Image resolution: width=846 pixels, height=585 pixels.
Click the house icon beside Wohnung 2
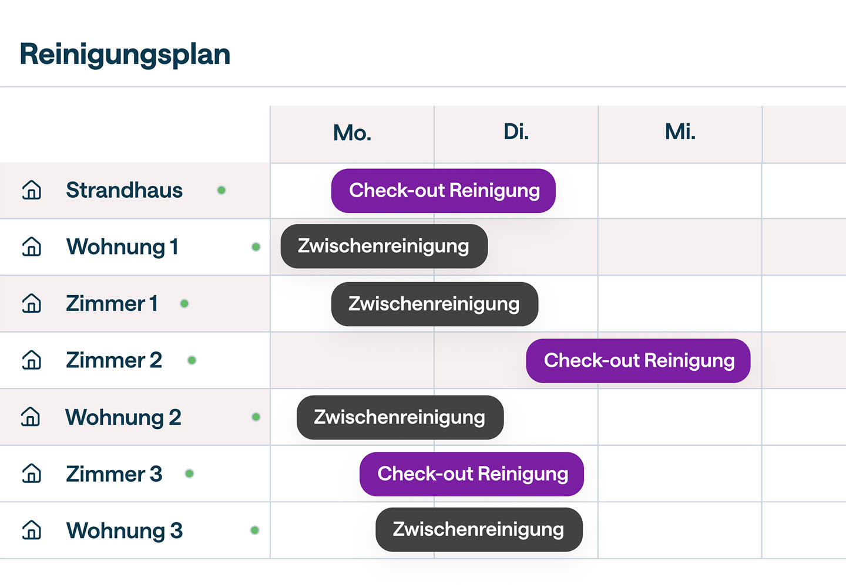31,417
